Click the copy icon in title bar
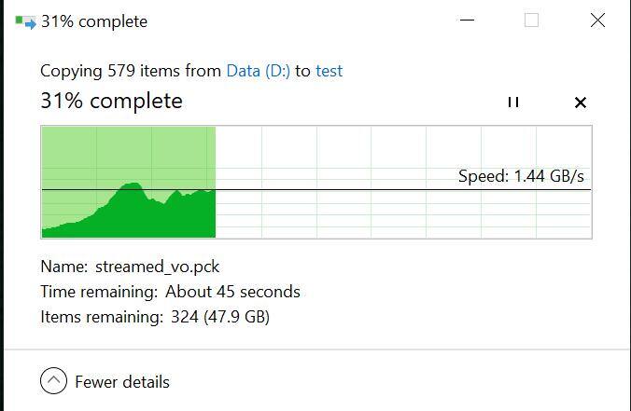 coord(25,21)
